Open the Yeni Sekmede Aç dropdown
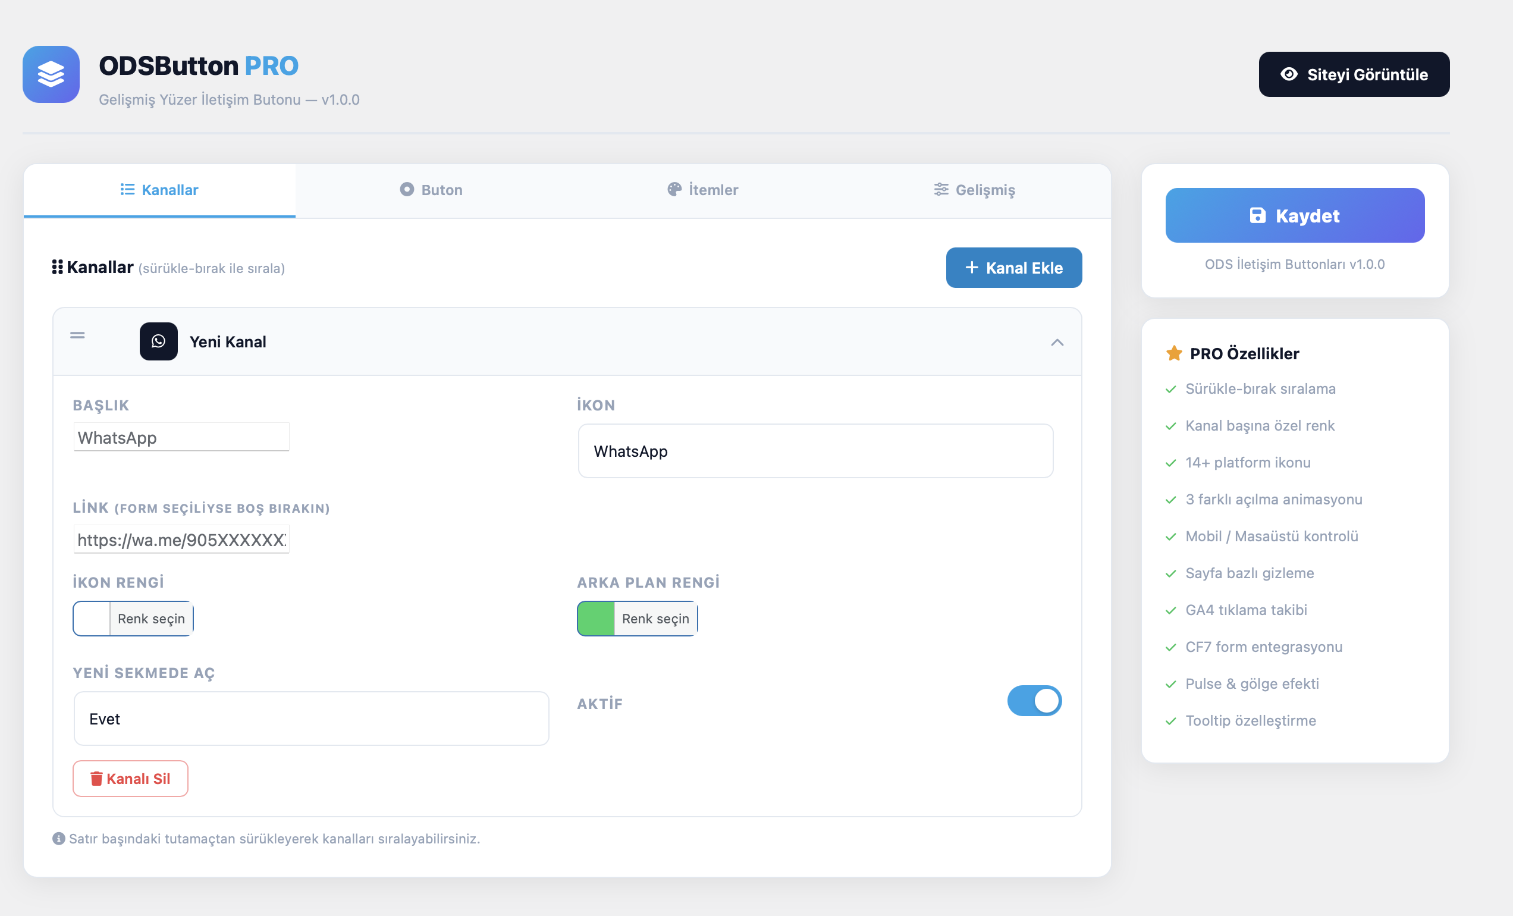This screenshot has height=916, width=1513. [x=311, y=719]
